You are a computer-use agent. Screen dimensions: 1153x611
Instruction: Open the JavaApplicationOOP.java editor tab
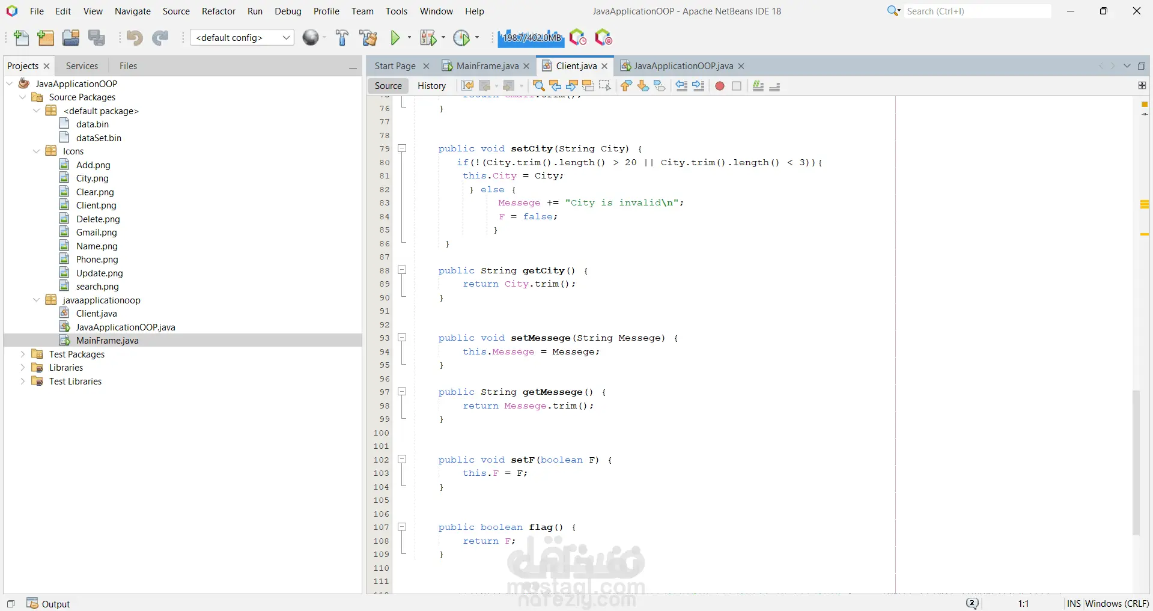(x=683, y=66)
